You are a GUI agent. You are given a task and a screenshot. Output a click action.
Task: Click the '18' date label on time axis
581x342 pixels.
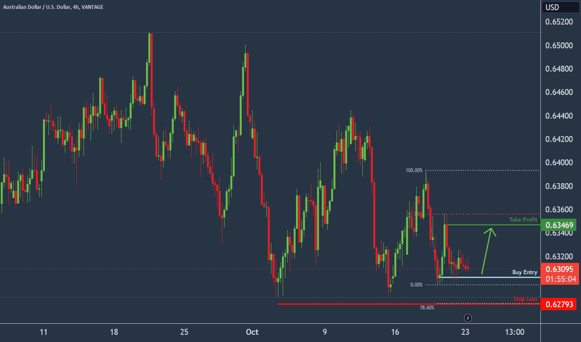[x=113, y=332]
